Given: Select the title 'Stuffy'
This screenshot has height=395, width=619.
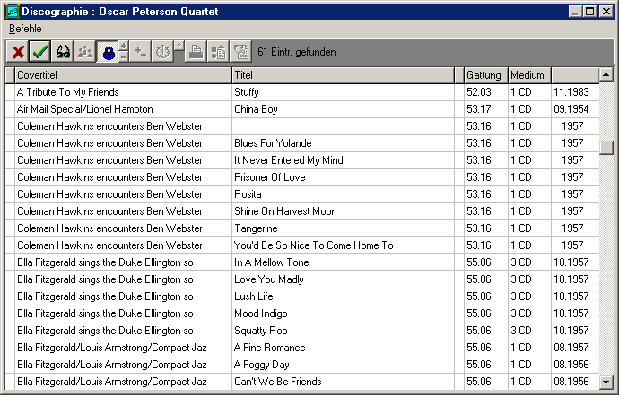Looking at the screenshot, I should tap(247, 92).
